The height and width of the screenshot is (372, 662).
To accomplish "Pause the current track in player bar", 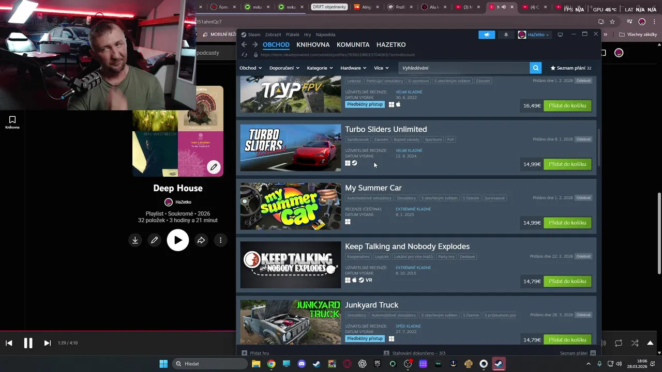I will (28, 343).
